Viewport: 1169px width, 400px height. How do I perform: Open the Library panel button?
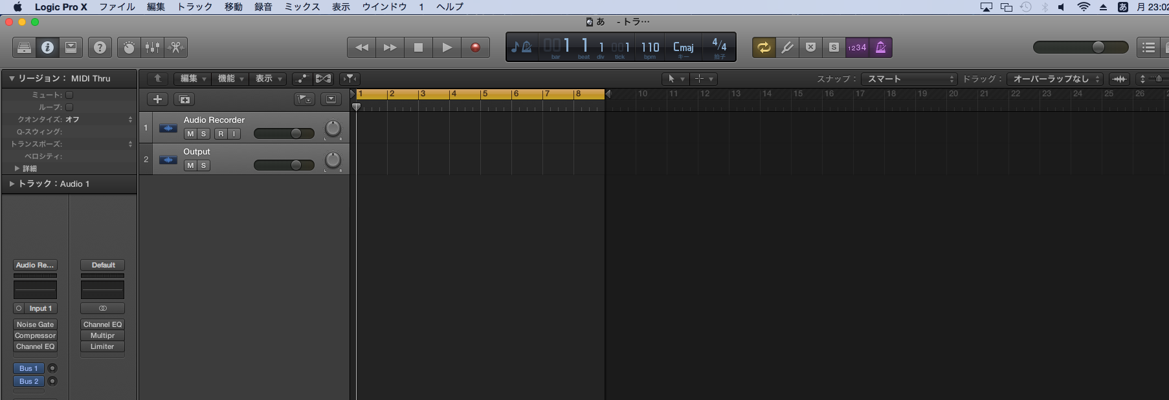pyautogui.click(x=24, y=47)
